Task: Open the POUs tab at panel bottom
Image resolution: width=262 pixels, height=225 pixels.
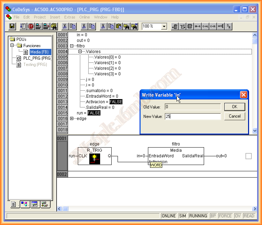Action: pos(14,205)
